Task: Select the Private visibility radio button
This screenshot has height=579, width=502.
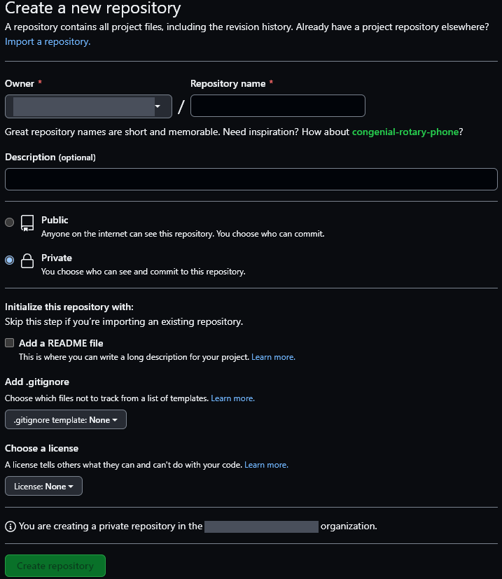Action: point(9,260)
